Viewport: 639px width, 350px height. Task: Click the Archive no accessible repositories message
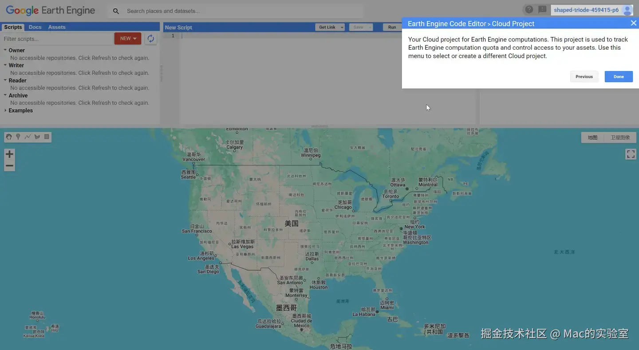(x=79, y=102)
